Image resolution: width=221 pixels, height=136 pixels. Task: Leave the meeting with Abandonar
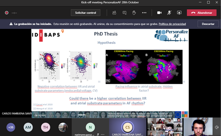pyautogui.click(x=201, y=13)
